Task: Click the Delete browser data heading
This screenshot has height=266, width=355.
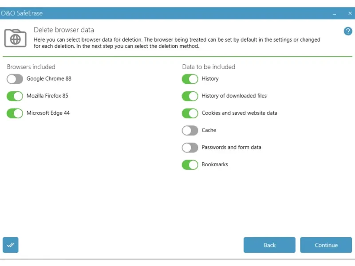Action: (x=64, y=30)
